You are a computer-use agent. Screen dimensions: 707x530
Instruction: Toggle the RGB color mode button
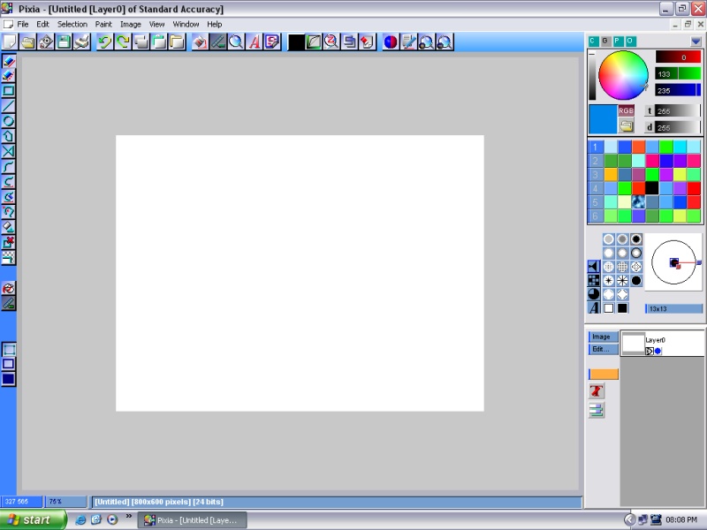[x=627, y=110]
